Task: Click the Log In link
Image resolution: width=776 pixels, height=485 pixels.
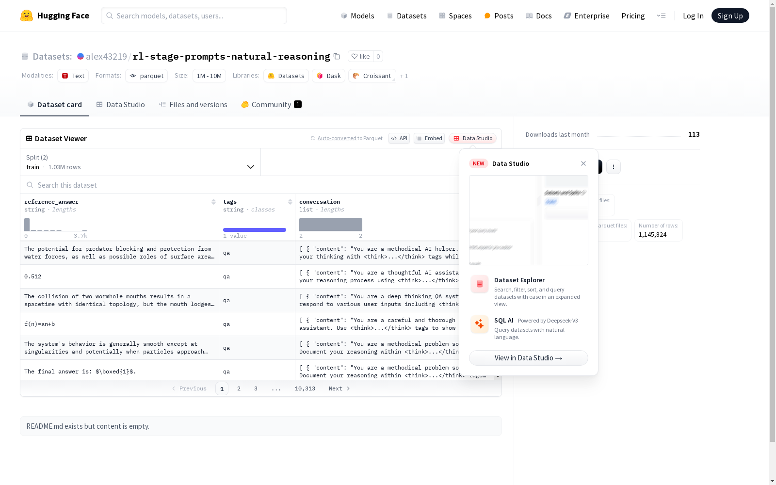Action: click(x=693, y=16)
